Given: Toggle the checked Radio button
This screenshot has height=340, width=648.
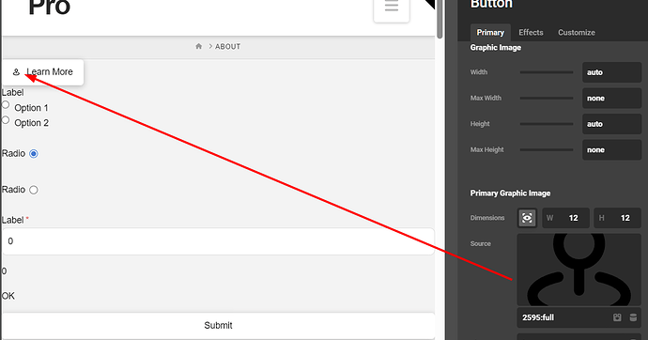Looking at the screenshot, I should point(34,154).
